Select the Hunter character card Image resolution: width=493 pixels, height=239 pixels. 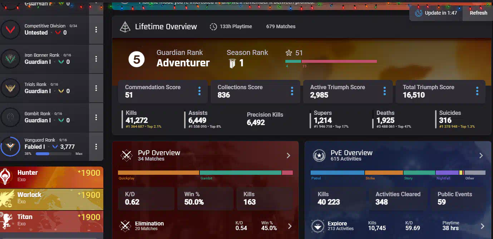click(x=51, y=177)
